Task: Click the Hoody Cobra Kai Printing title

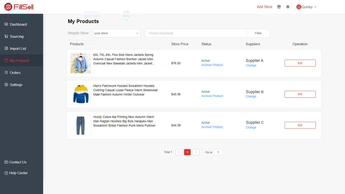Action: pyautogui.click(x=125, y=121)
